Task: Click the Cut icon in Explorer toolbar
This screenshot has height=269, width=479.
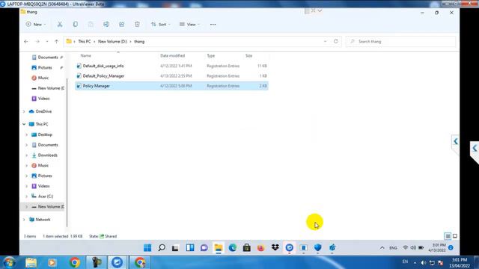Action: (x=60, y=25)
